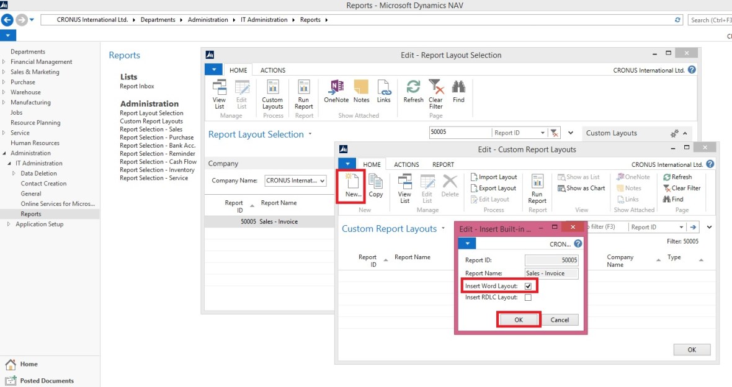Click the New layout icon

click(352, 184)
